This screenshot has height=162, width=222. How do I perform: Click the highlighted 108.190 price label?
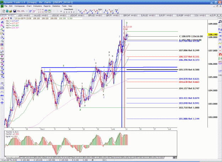(x=213, y=34)
